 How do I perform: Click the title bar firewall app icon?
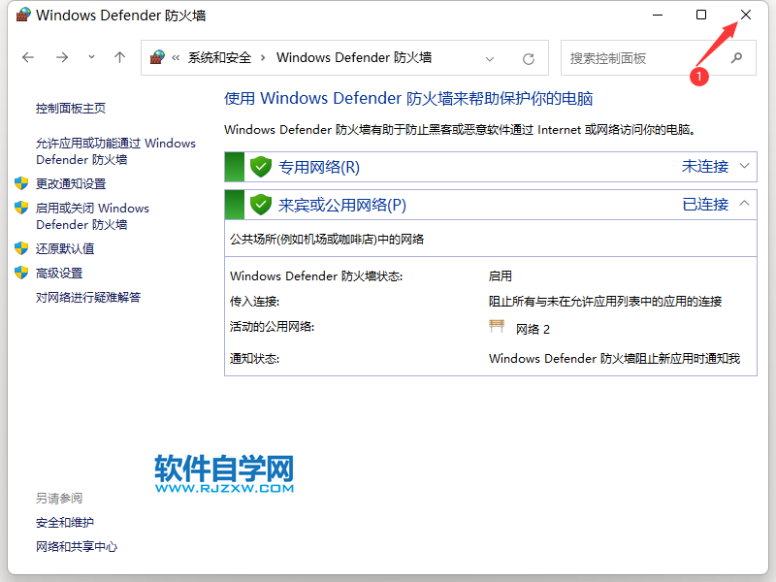(x=22, y=15)
